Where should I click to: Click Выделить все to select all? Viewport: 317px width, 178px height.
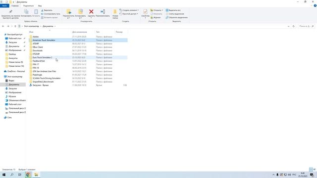point(173,10)
